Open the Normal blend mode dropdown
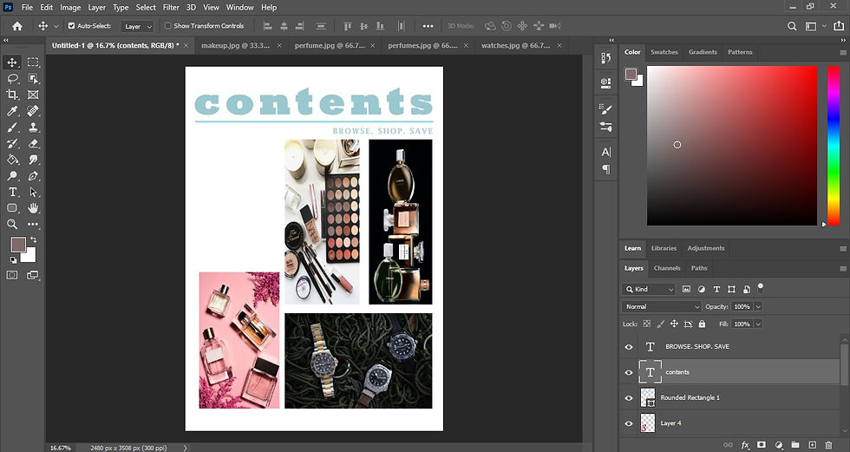 click(662, 307)
